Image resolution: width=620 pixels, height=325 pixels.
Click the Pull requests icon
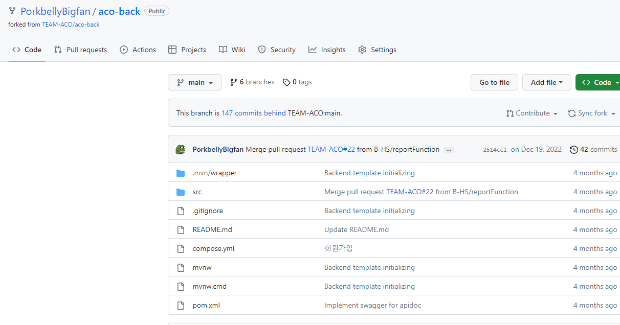(x=58, y=50)
